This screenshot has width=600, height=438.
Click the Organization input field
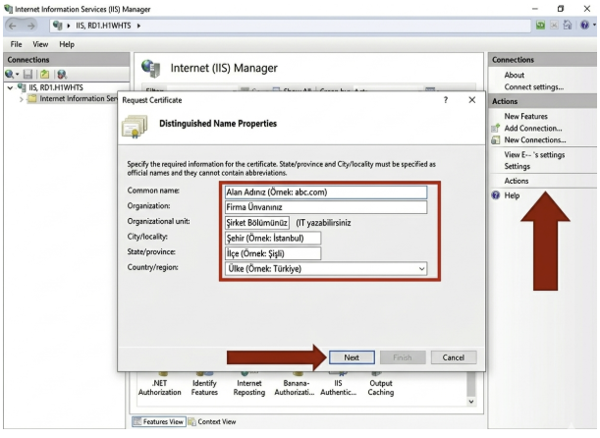click(x=326, y=207)
